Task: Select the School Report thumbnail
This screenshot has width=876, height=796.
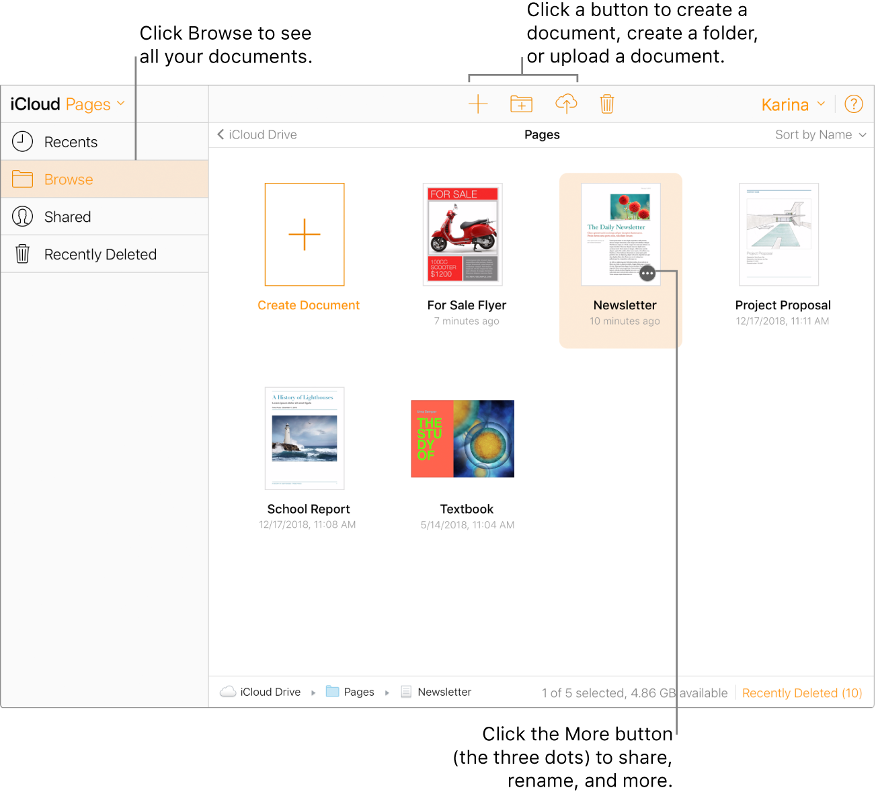Action: [x=305, y=438]
